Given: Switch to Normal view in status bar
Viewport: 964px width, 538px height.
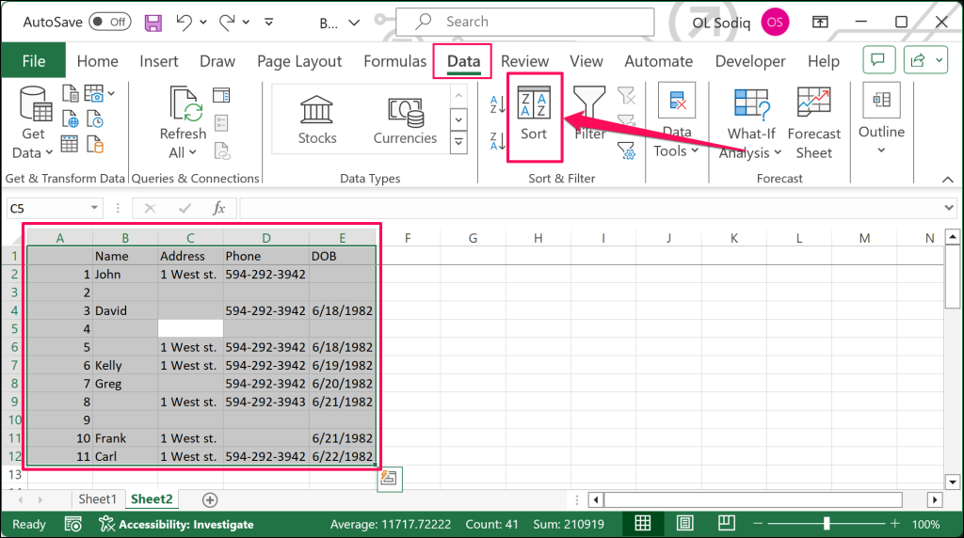Looking at the screenshot, I should [643, 524].
